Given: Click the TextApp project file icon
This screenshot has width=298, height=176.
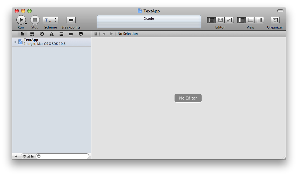Looking at the screenshot, I should [x=20, y=42].
